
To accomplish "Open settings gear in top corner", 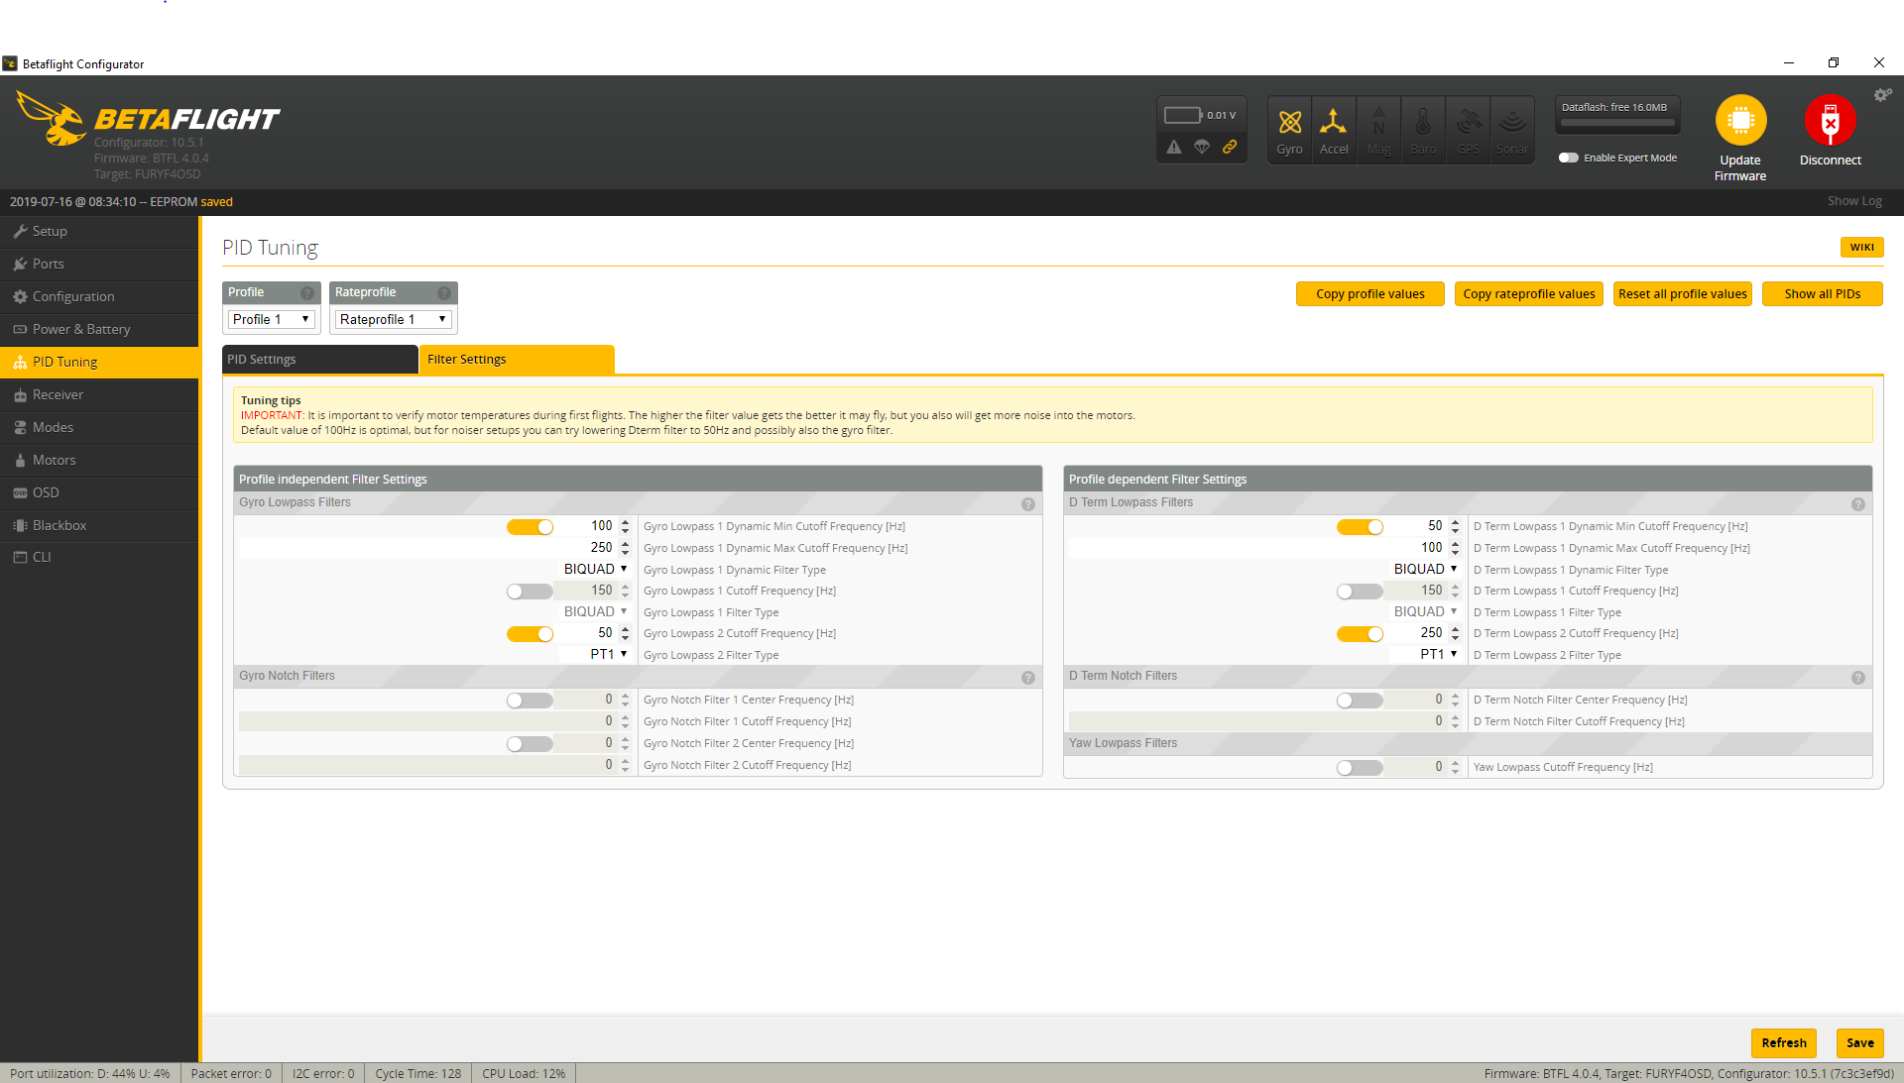I will [x=1882, y=95].
